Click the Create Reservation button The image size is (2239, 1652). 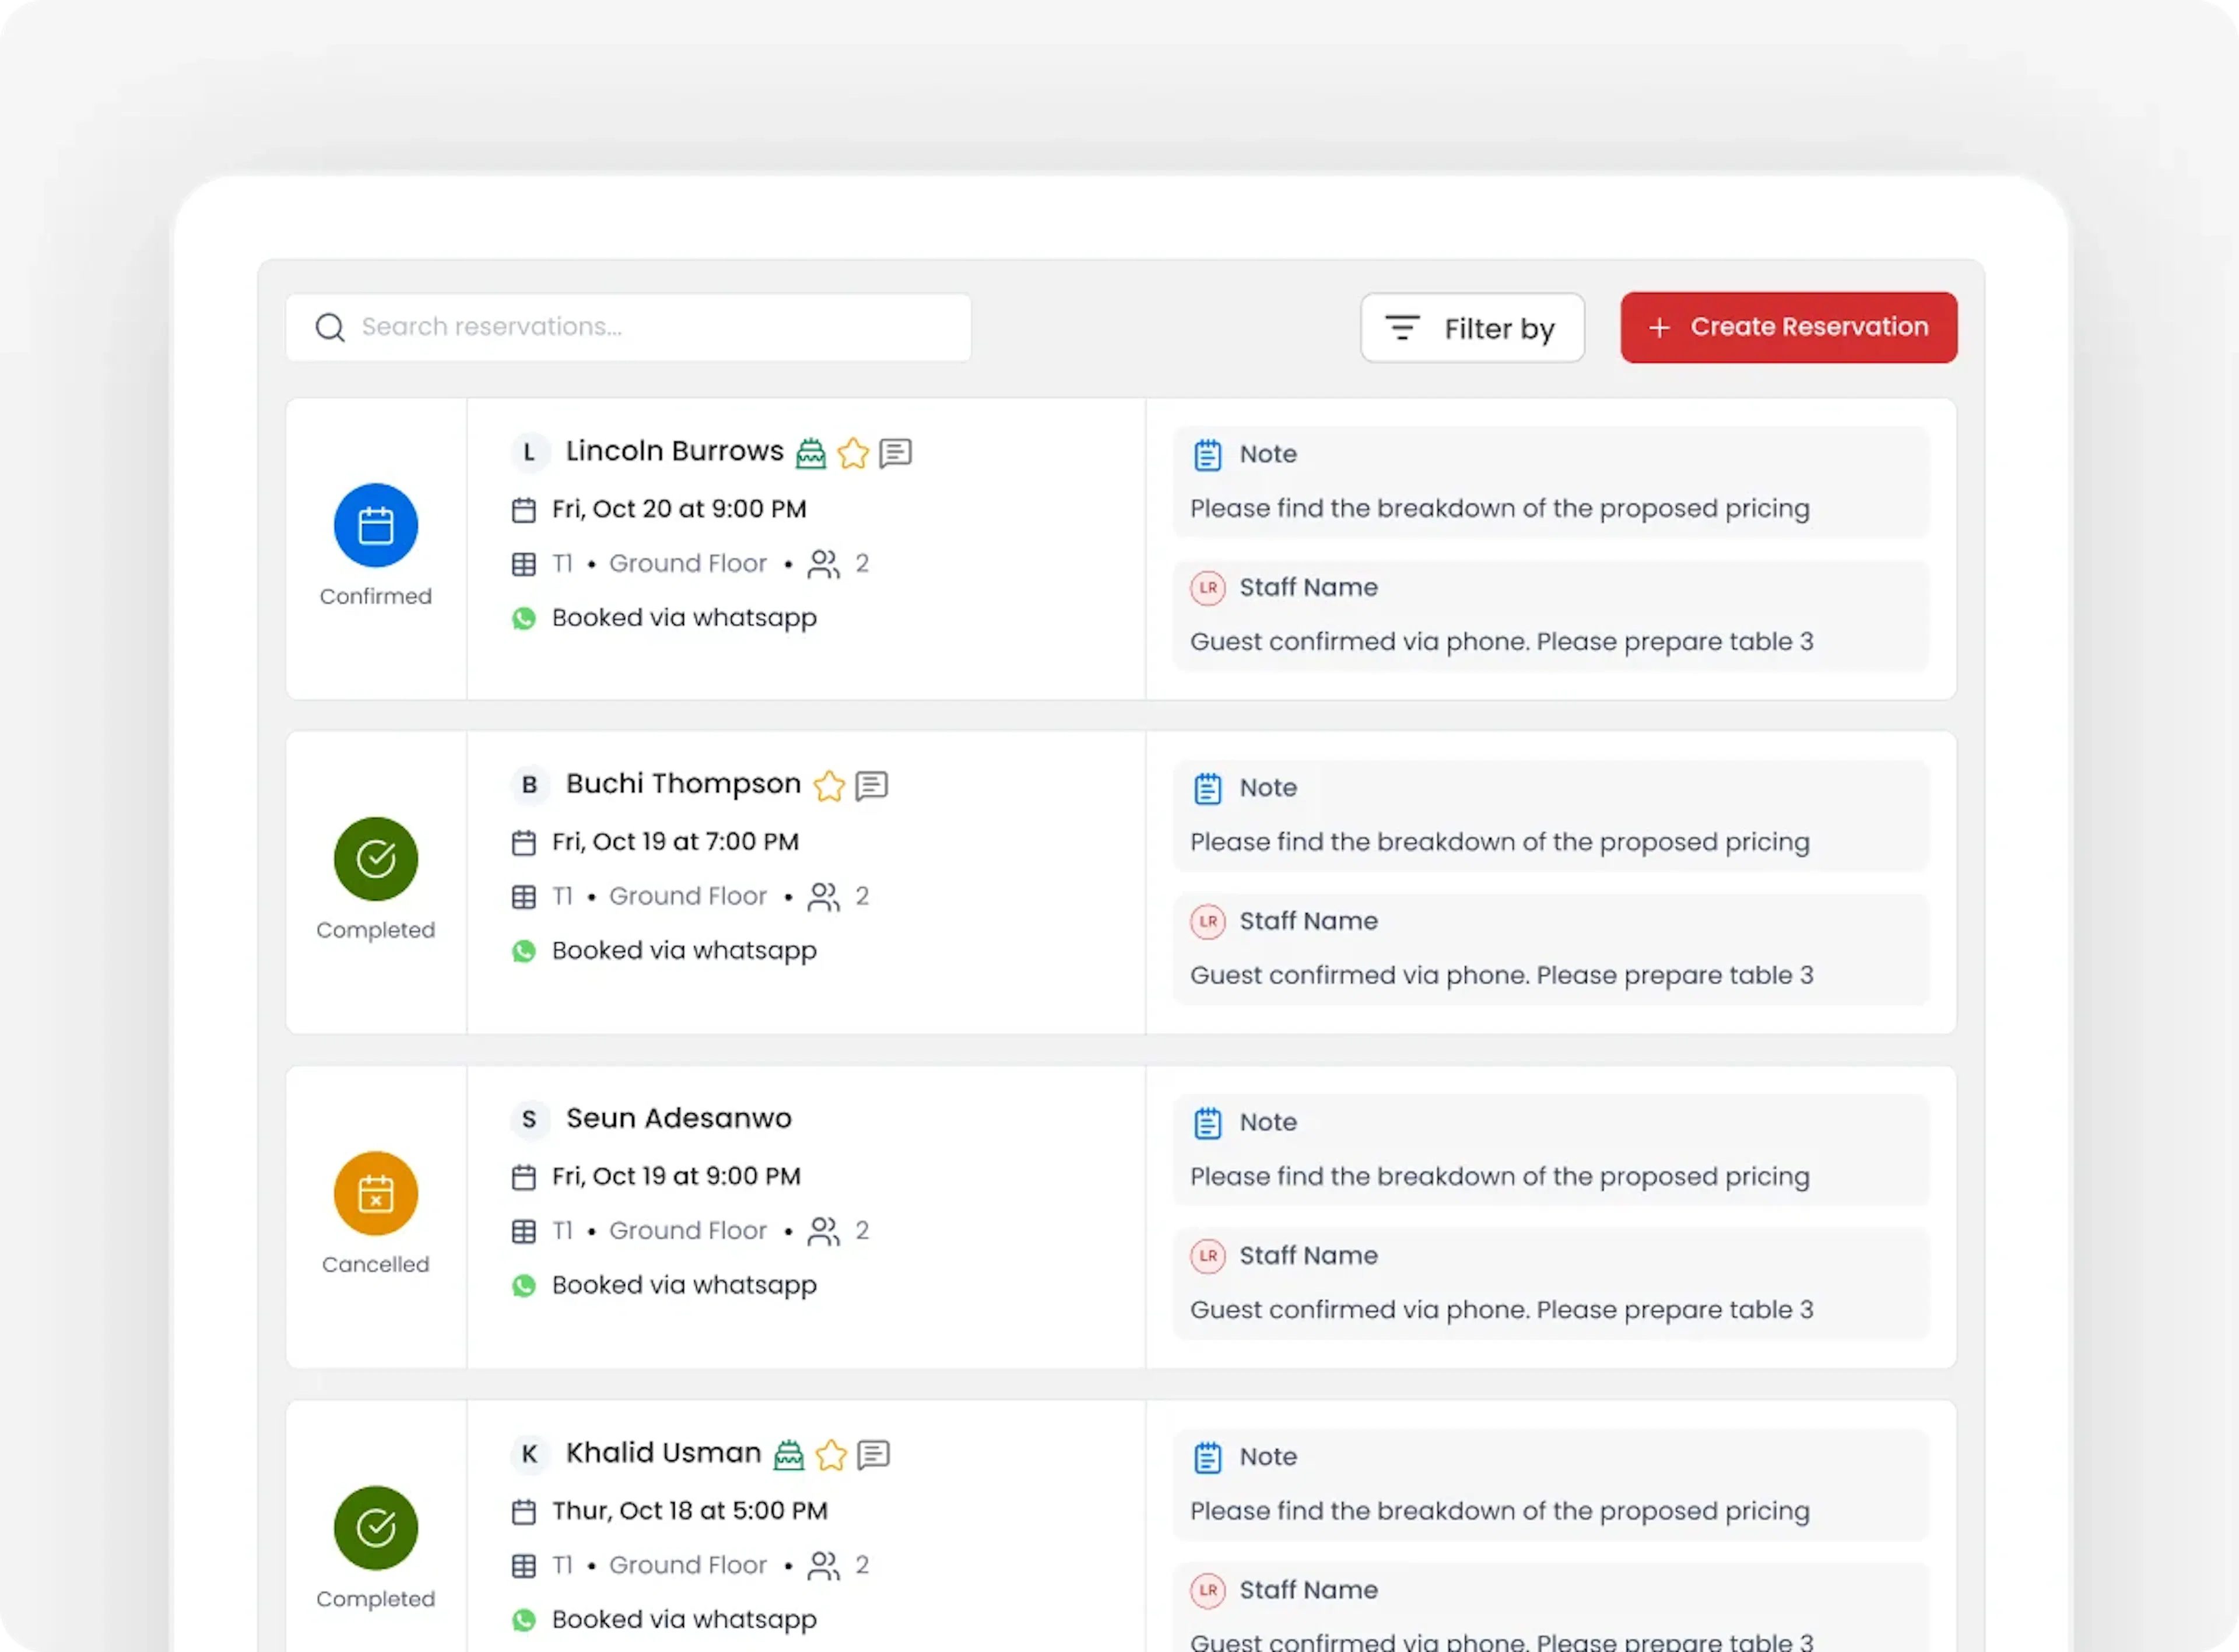(x=1788, y=328)
